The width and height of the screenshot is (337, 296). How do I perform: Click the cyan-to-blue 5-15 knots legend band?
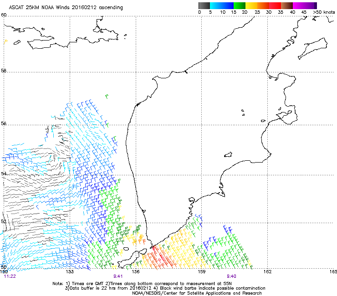point(222,5)
